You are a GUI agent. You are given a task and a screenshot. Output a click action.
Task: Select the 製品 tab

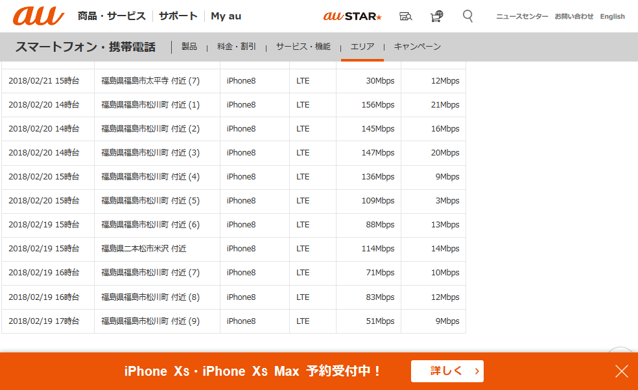pyautogui.click(x=189, y=47)
